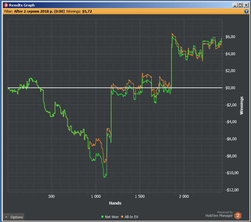
Task: Select the All-In EV legend label
Action: tap(132, 217)
